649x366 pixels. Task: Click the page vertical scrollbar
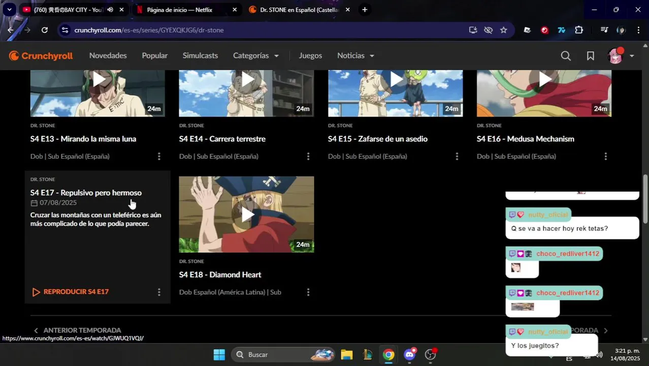coord(645,198)
